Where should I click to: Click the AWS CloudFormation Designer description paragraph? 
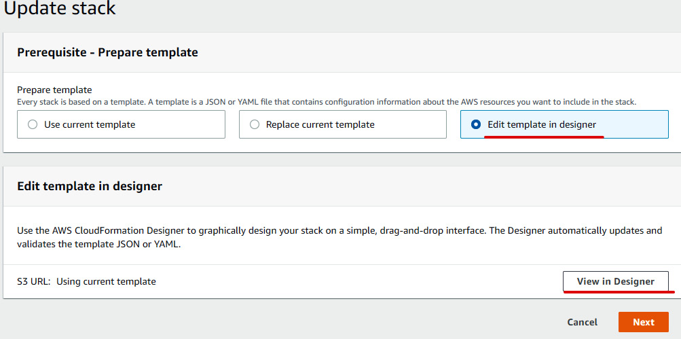[x=339, y=237]
